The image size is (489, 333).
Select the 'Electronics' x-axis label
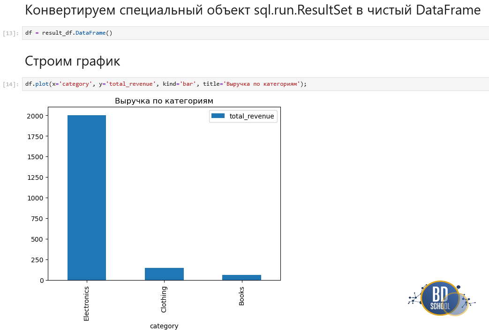pos(86,303)
